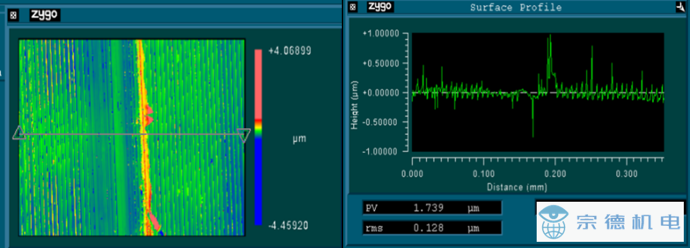Click the Surface Profile window menu box
The width and height of the screenshot is (690, 248).
click(352, 7)
